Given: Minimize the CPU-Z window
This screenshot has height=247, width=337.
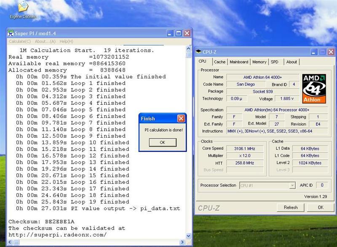Looking at the screenshot, I should pos(313,52).
